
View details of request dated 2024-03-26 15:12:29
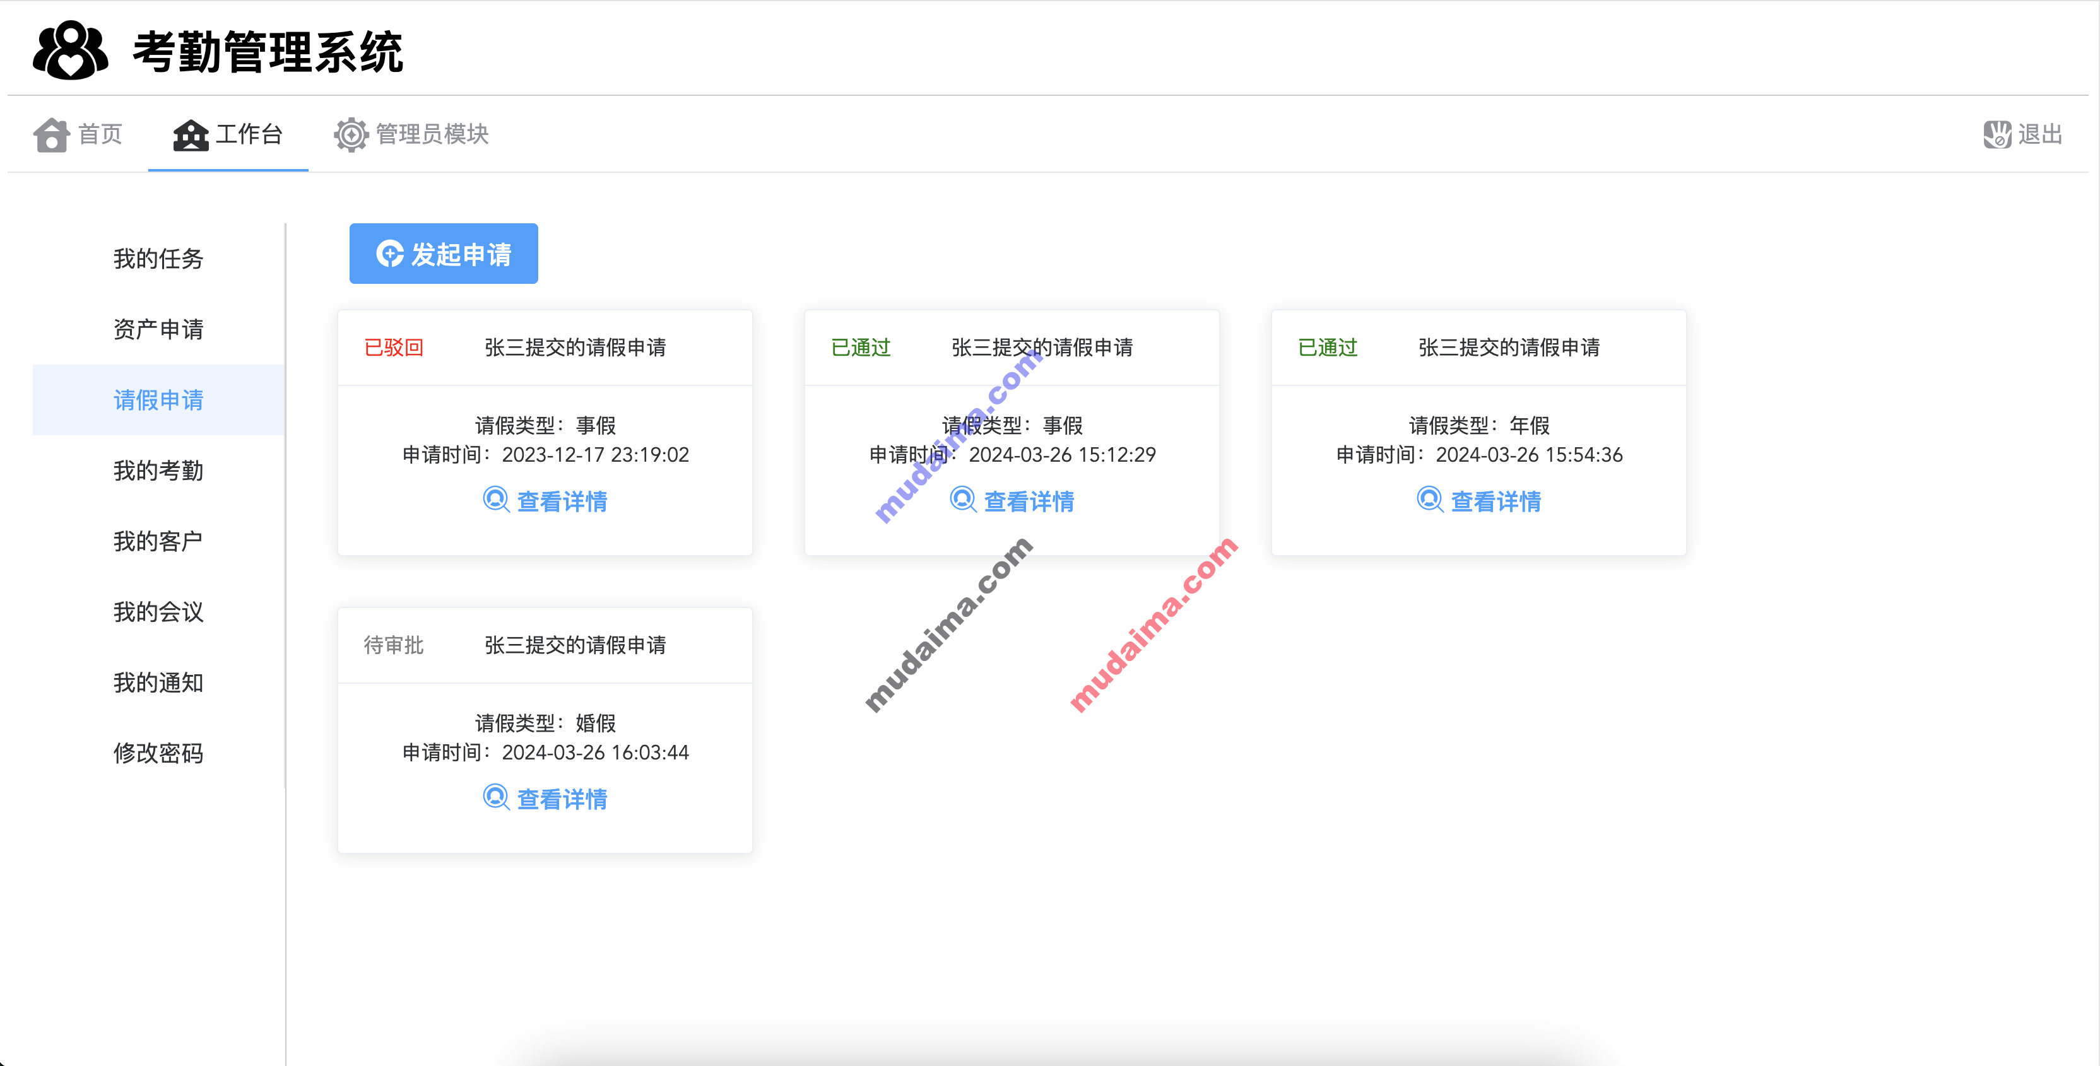[x=1013, y=501]
